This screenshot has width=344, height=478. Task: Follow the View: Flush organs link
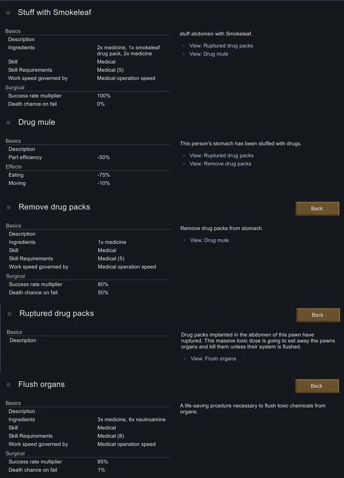[213, 358]
